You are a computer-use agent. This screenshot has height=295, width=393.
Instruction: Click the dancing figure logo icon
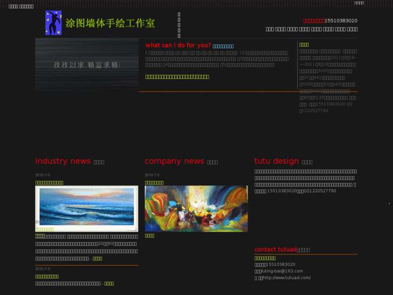pyautogui.click(x=54, y=23)
